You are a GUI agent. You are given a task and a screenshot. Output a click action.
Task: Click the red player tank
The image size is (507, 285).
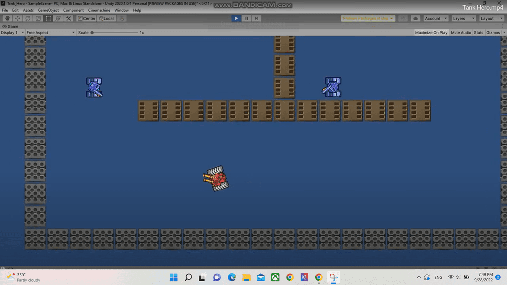pos(216,178)
